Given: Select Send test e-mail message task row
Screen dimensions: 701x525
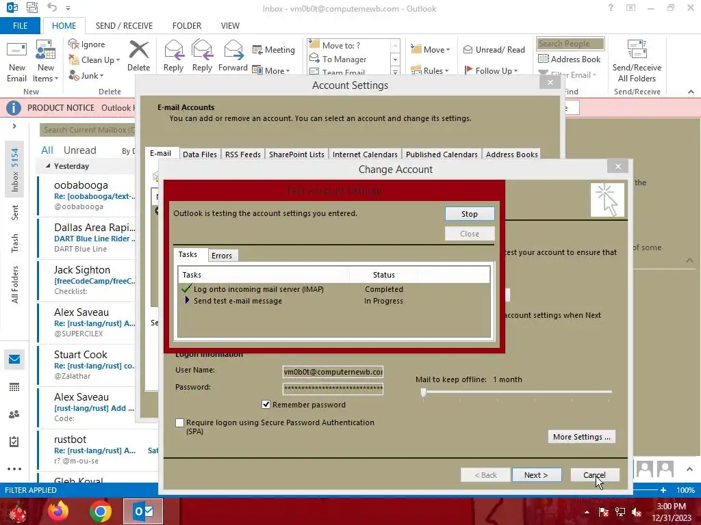Looking at the screenshot, I should point(334,301).
